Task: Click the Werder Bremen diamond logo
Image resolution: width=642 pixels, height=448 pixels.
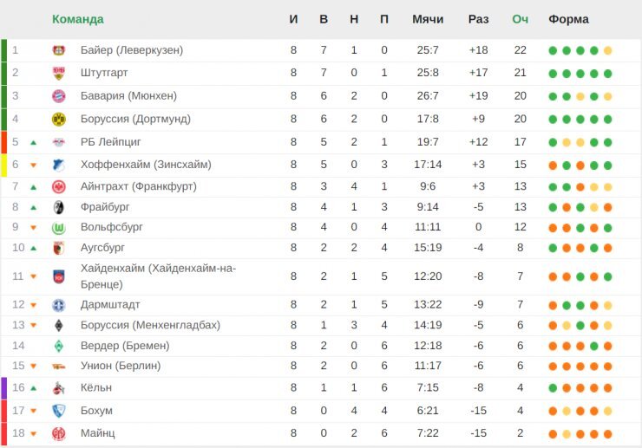Action: tap(59, 346)
